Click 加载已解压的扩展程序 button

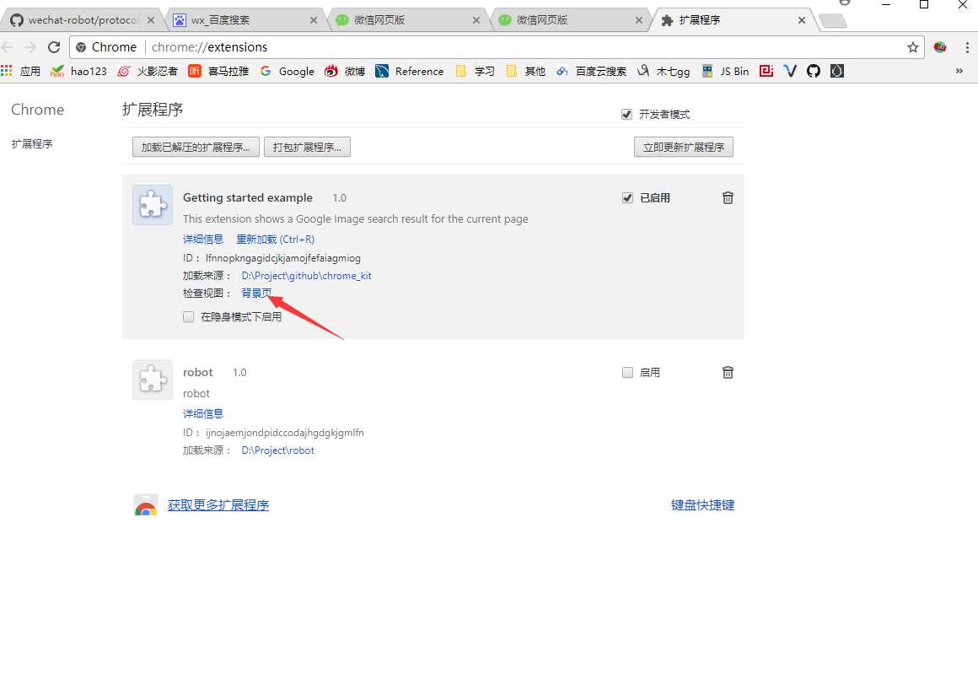(x=196, y=148)
